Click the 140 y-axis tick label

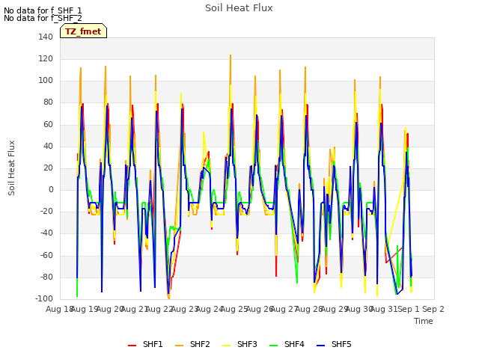coord(46,37)
